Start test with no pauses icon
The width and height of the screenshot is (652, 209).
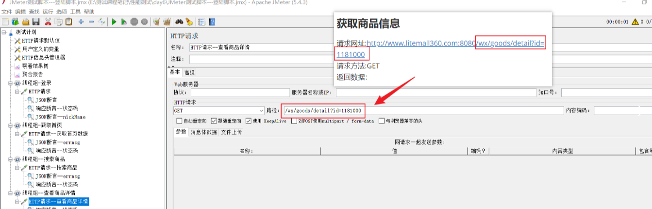124,21
